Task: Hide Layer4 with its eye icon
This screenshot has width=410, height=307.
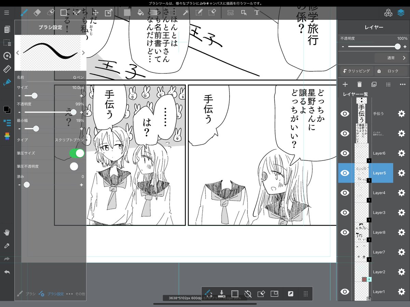Action: pos(345,193)
